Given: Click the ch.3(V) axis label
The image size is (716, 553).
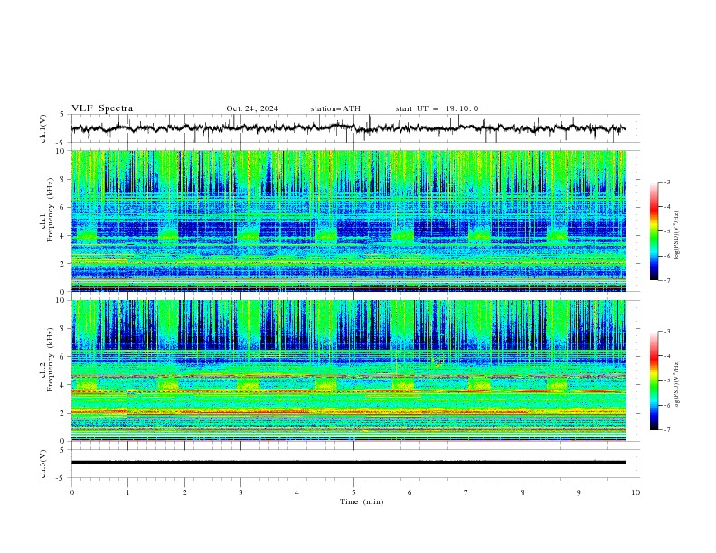Looking at the screenshot, I should click(43, 464).
